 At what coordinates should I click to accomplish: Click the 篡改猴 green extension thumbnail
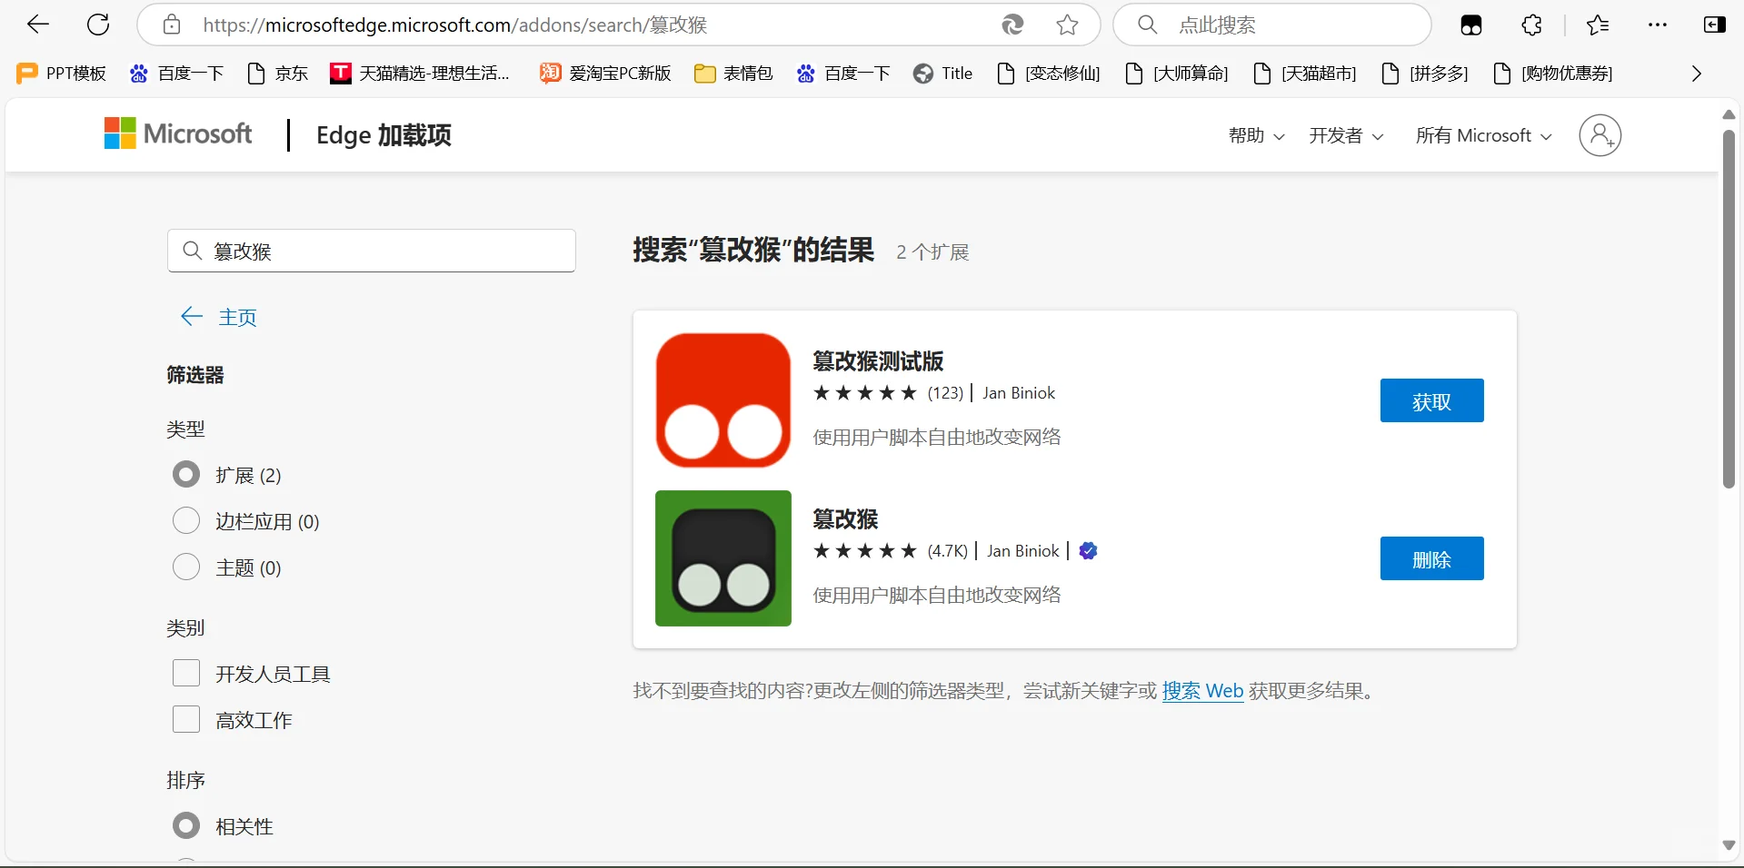pos(723,558)
